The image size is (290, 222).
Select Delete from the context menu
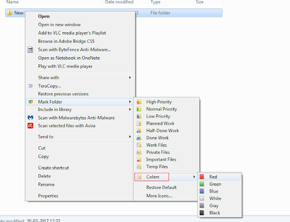tap(44, 176)
